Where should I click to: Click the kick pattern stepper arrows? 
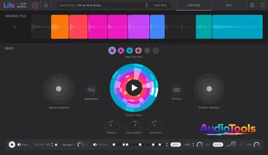167,145
